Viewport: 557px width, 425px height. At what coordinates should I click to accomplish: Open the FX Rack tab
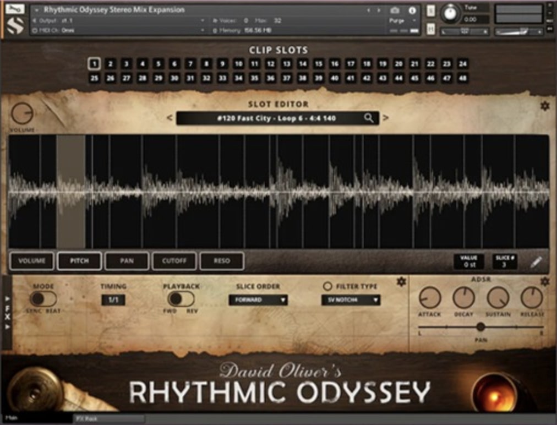[108, 419]
